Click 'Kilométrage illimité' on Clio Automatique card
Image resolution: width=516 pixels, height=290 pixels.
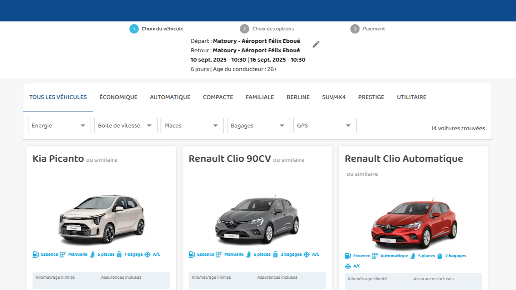(x=367, y=279)
